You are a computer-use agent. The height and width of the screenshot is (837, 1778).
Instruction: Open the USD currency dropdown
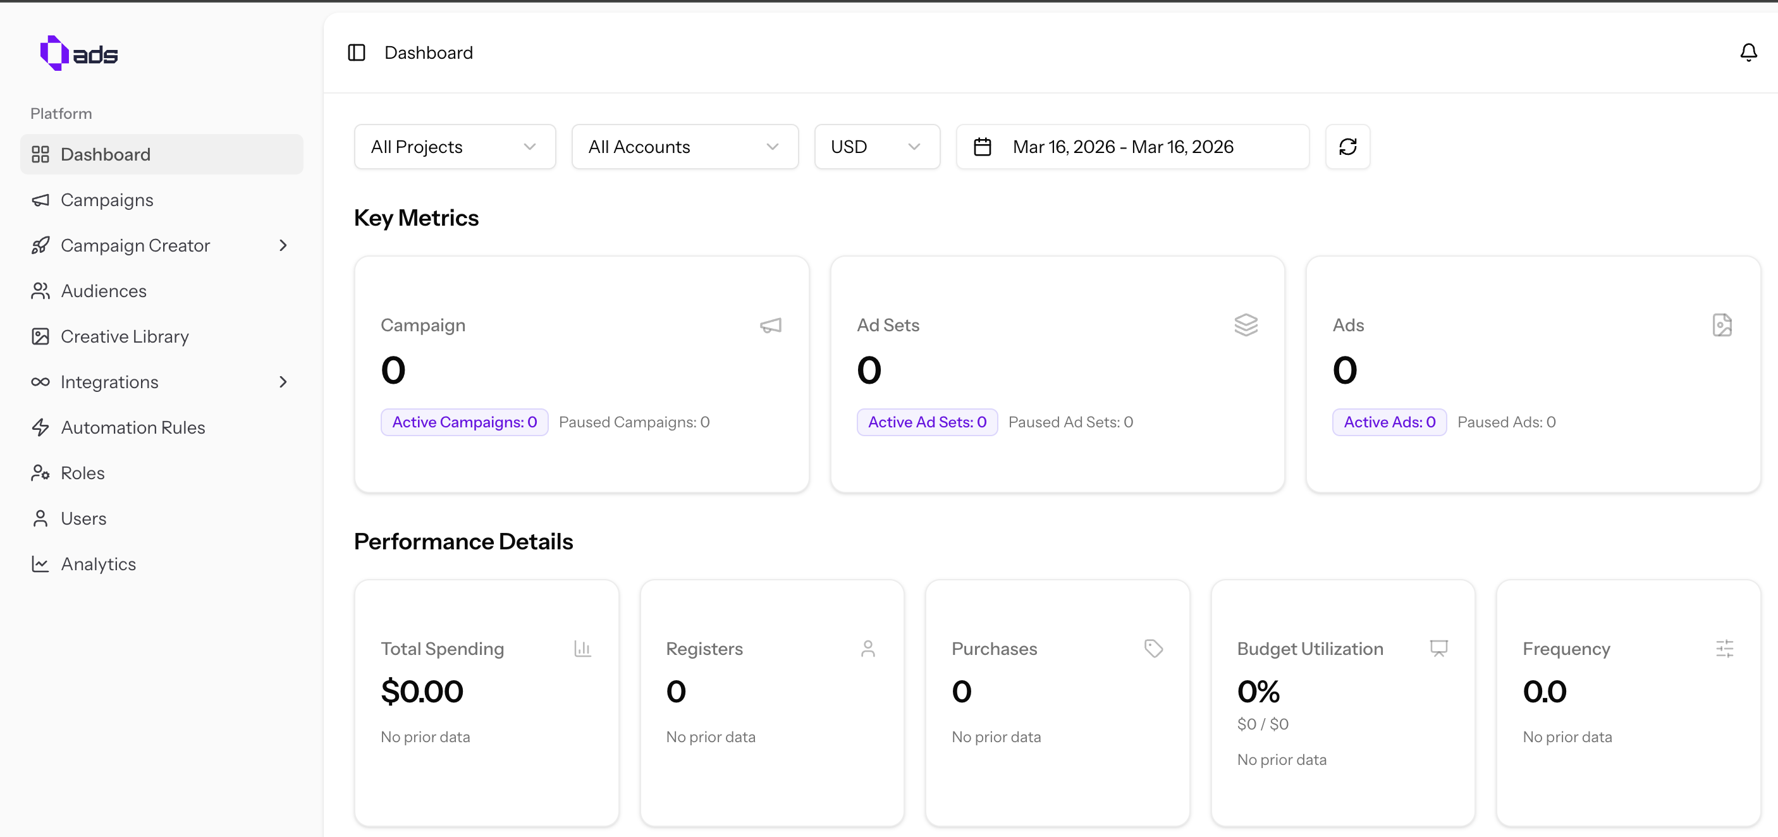pos(876,146)
